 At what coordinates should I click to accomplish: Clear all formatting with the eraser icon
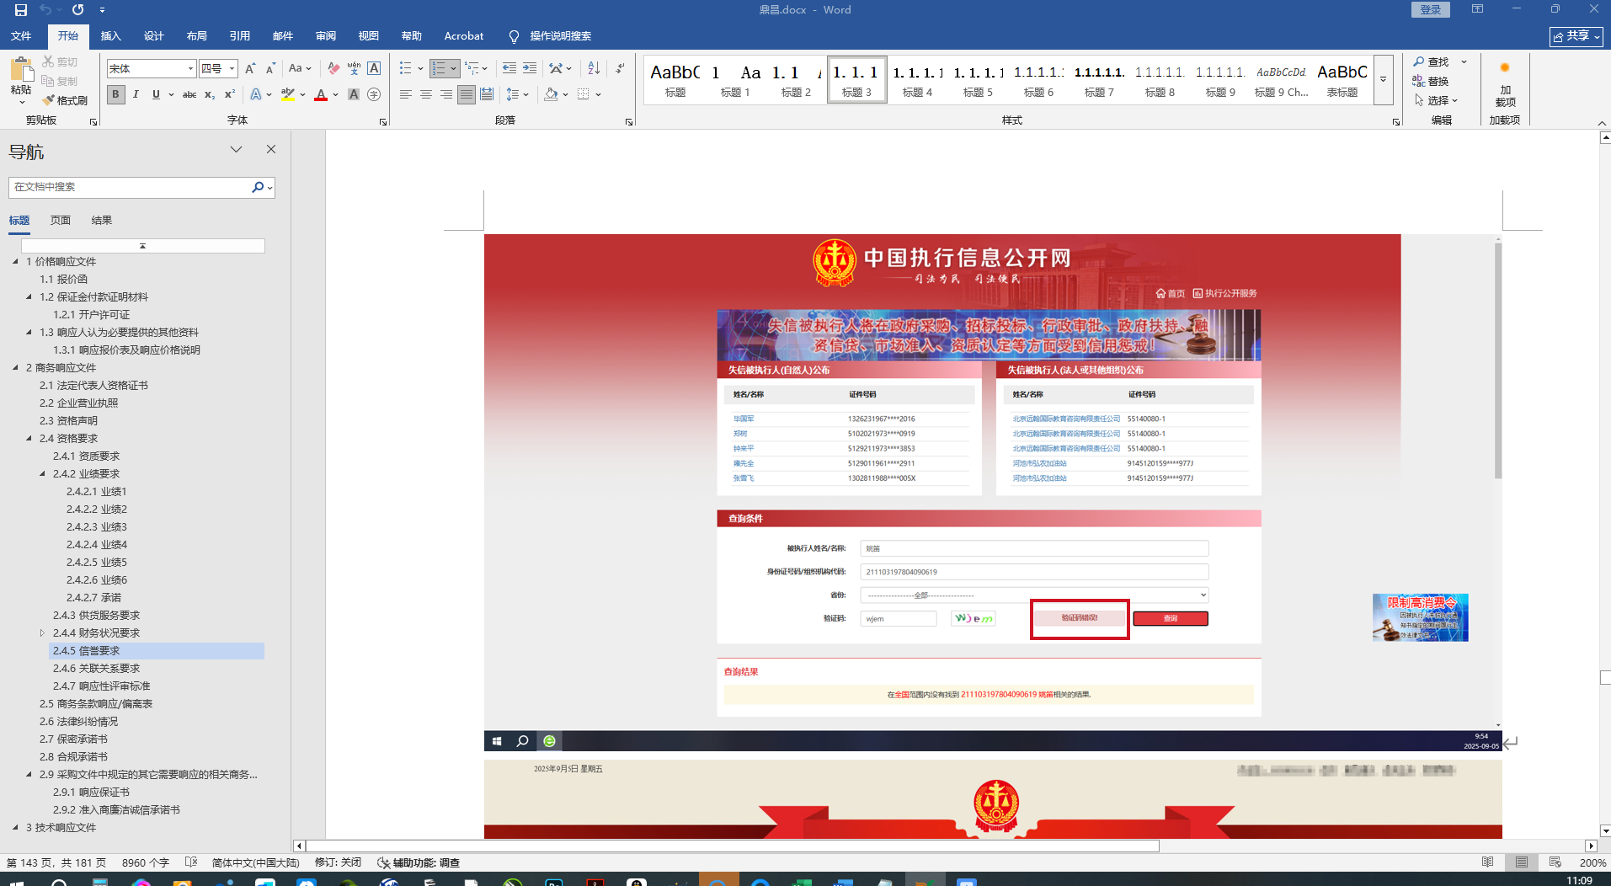click(333, 68)
